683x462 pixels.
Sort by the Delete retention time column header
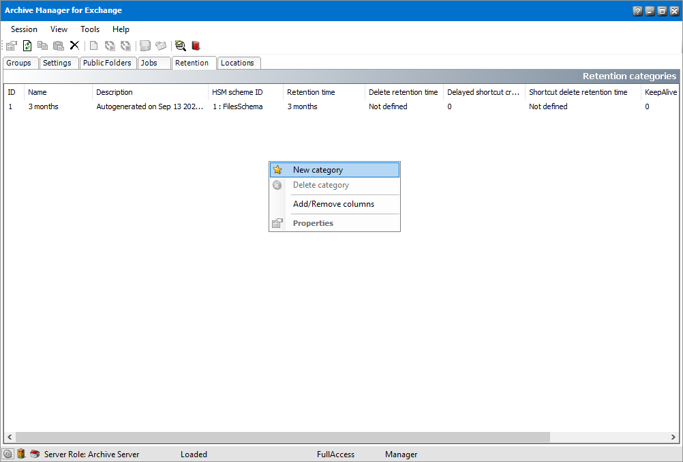click(x=404, y=92)
